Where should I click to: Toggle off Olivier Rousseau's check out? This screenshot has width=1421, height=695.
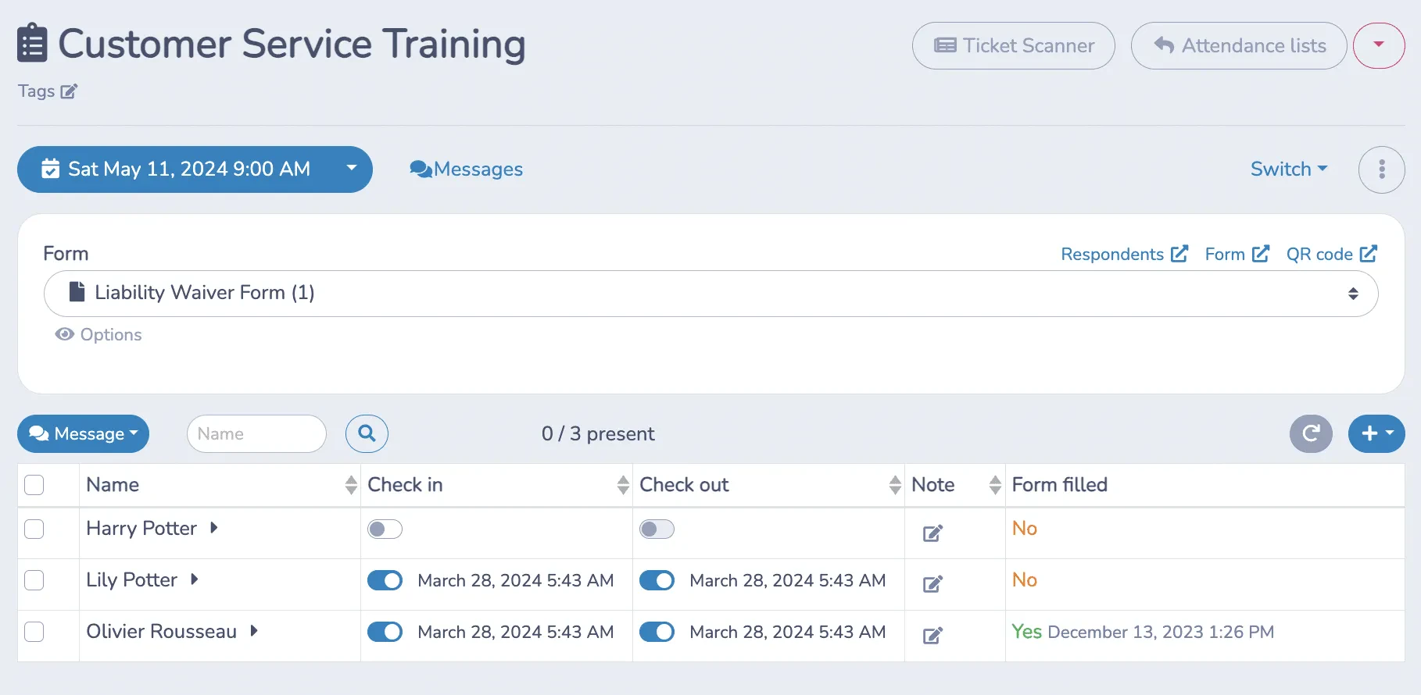pyautogui.click(x=657, y=632)
